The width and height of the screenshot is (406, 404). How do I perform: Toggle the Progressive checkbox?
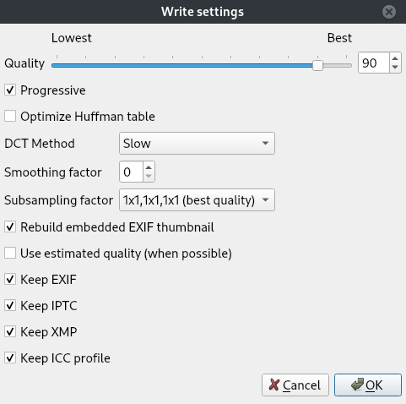10,90
